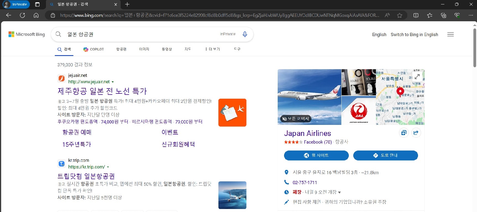Open the JAL red crane logo image
This screenshot has height=212, width=477.
click(359, 110)
